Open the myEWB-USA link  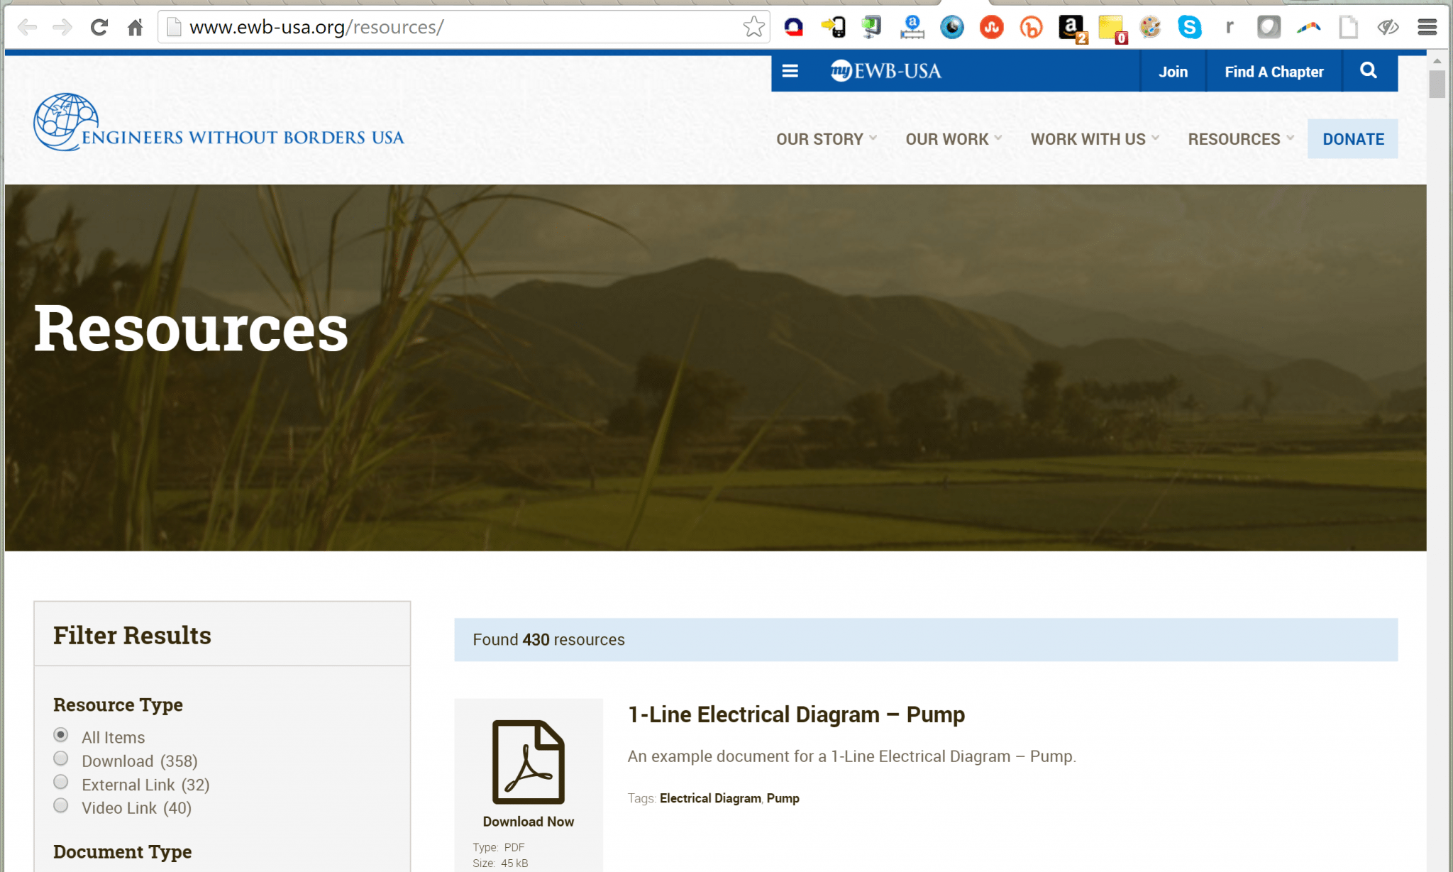point(886,71)
